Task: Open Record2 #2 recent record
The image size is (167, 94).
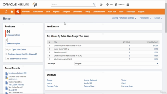Action: pos(13,90)
